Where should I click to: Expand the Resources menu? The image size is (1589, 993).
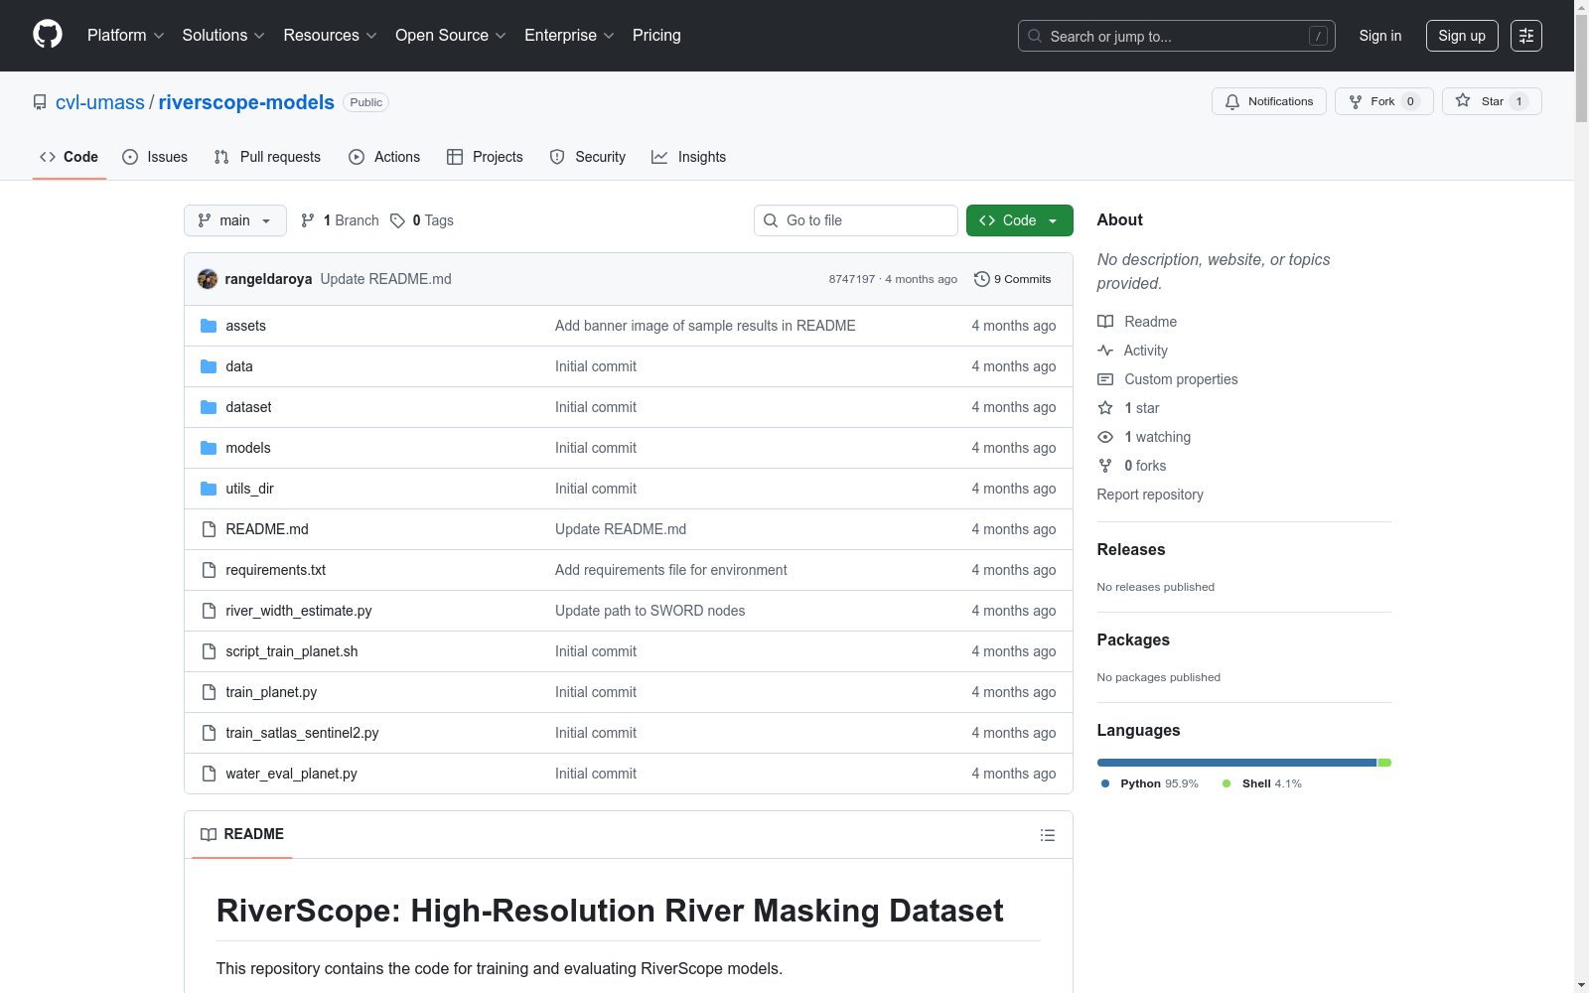pyautogui.click(x=330, y=35)
